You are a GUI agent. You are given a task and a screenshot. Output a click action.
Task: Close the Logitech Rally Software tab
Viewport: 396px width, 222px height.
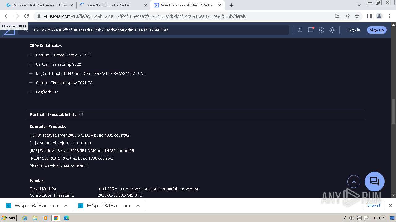72,5
